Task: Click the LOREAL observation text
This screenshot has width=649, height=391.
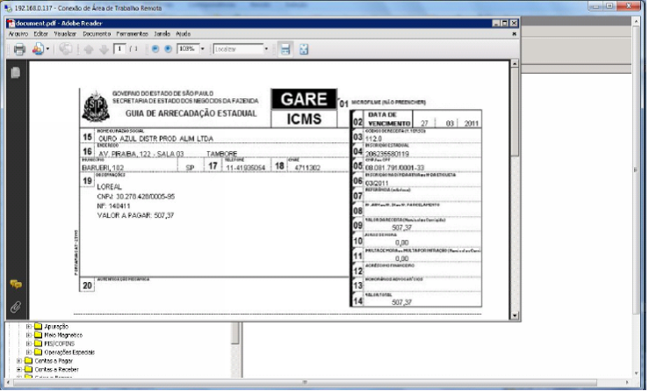Action: [109, 187]
